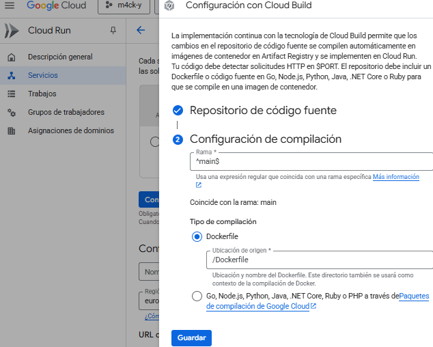Open Paquetes de compilación de Google Cloud link
The width and height of the screenshot is (433, 347).
[318, 301]
